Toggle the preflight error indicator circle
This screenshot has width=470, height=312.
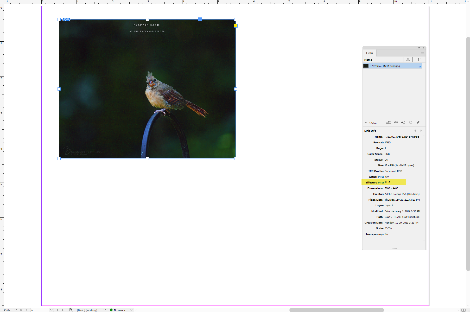pos(111,310)
